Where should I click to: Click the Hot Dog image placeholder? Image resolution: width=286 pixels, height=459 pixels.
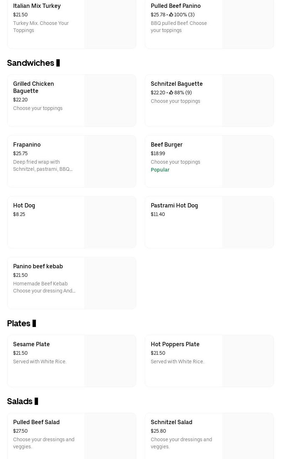click(110, 222)
